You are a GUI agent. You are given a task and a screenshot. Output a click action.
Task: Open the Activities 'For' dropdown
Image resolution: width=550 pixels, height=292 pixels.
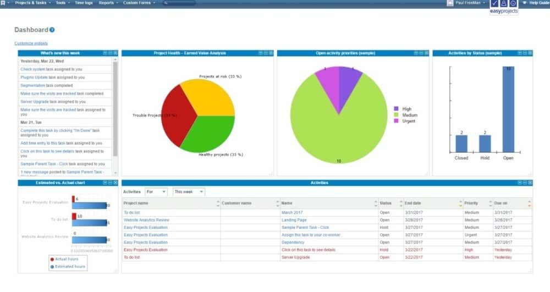click(156, 192)
